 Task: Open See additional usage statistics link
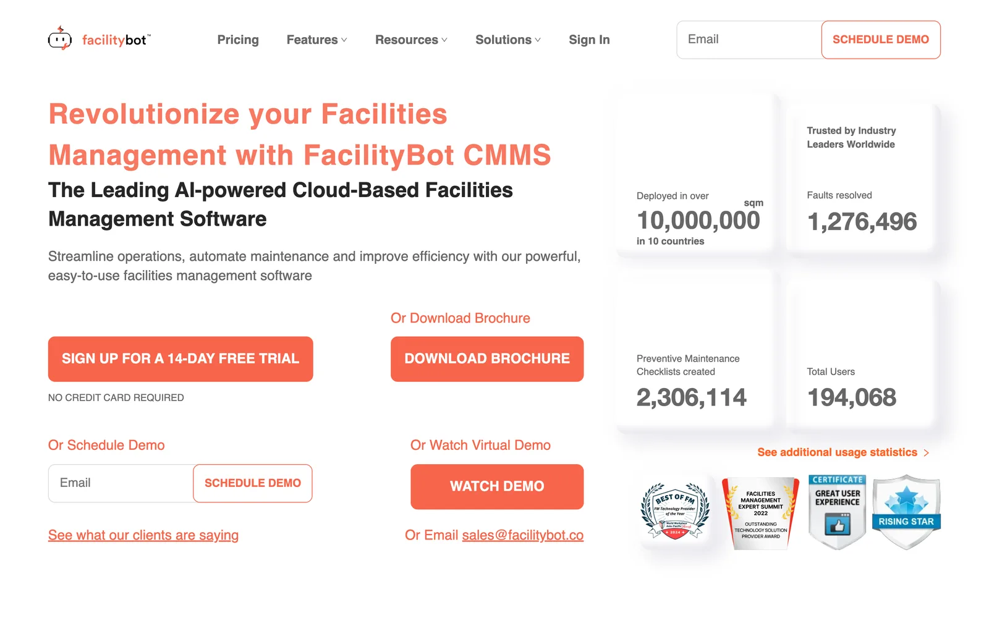[x=837, y=452]
